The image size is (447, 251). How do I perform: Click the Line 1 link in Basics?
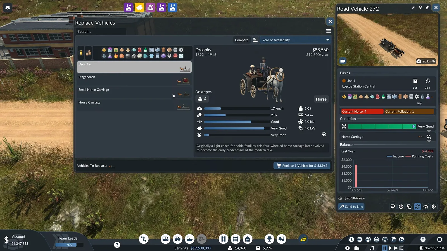coord(351,81)
